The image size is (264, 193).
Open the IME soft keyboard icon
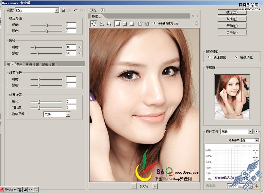36,190
